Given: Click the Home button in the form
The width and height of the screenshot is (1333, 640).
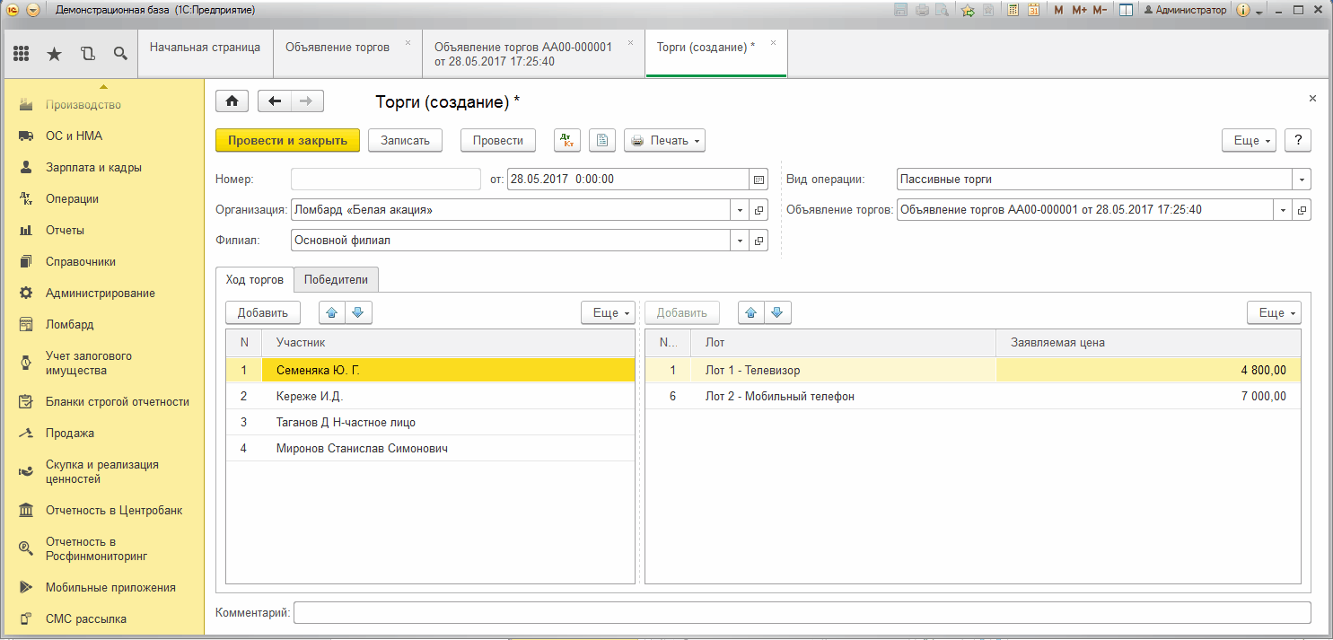Looking at the screenshot, I should point(232,101).
